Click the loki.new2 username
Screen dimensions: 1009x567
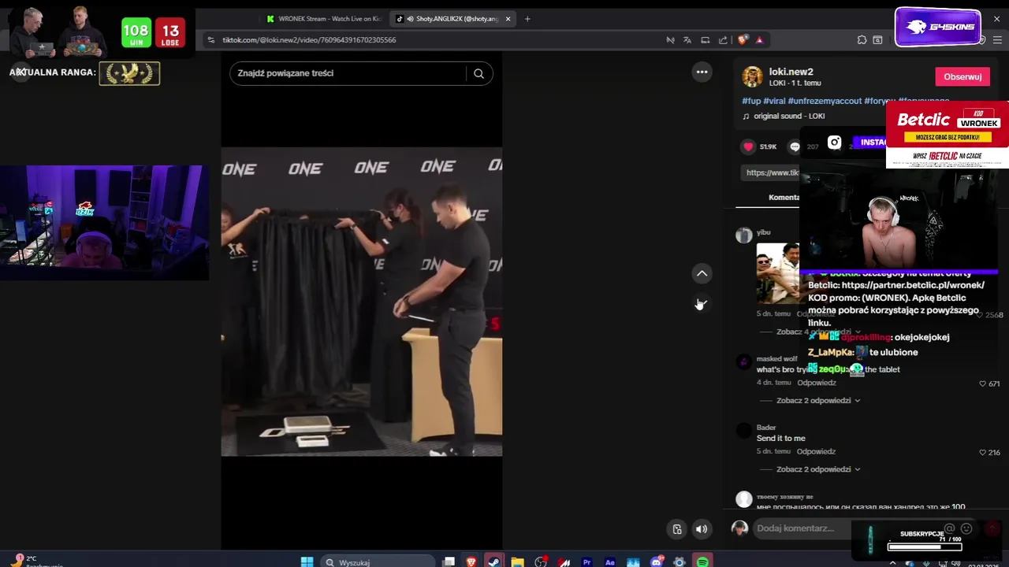[x=791, y=72]
